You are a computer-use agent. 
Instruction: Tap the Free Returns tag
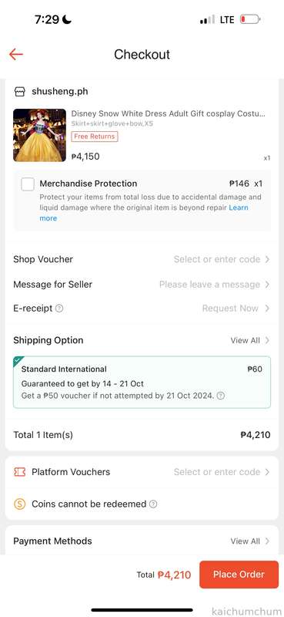(94, 137)
